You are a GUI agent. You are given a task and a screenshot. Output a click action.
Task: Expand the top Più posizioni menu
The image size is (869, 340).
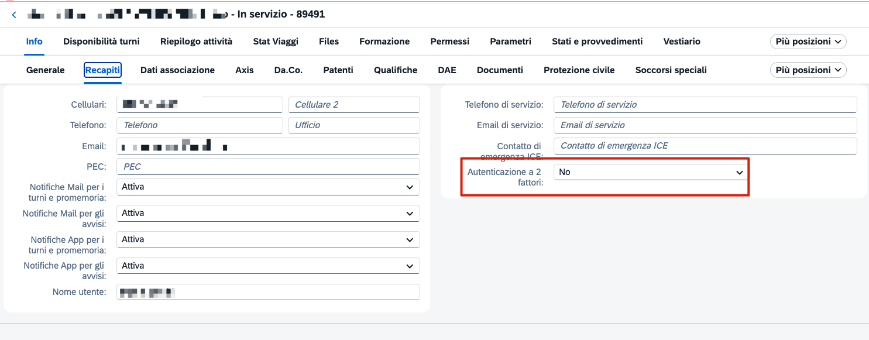[808, 42]
